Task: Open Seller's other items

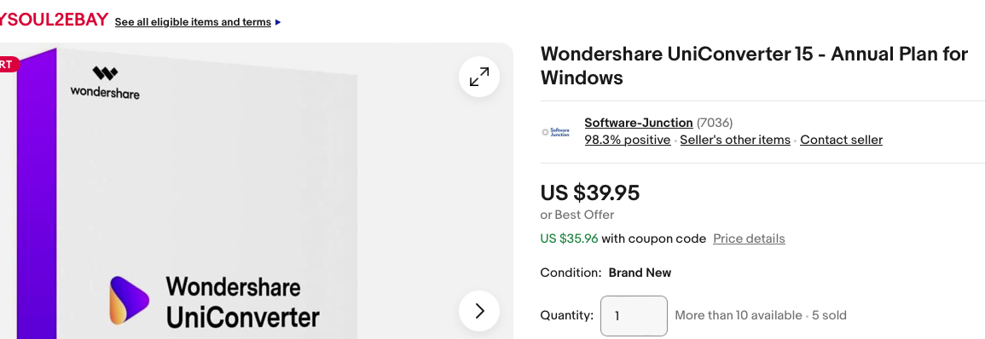Action: [735, 140]
